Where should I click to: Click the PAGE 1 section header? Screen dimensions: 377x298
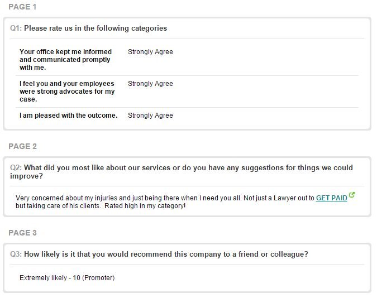point(22,7)
